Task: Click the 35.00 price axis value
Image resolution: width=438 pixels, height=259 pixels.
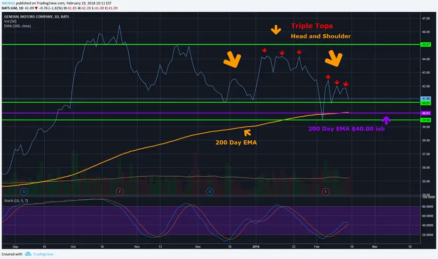Action: pos(426,181)
